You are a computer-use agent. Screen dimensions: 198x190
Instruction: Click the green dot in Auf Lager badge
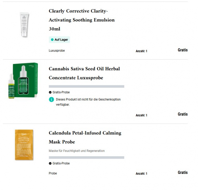click(52, 40)
